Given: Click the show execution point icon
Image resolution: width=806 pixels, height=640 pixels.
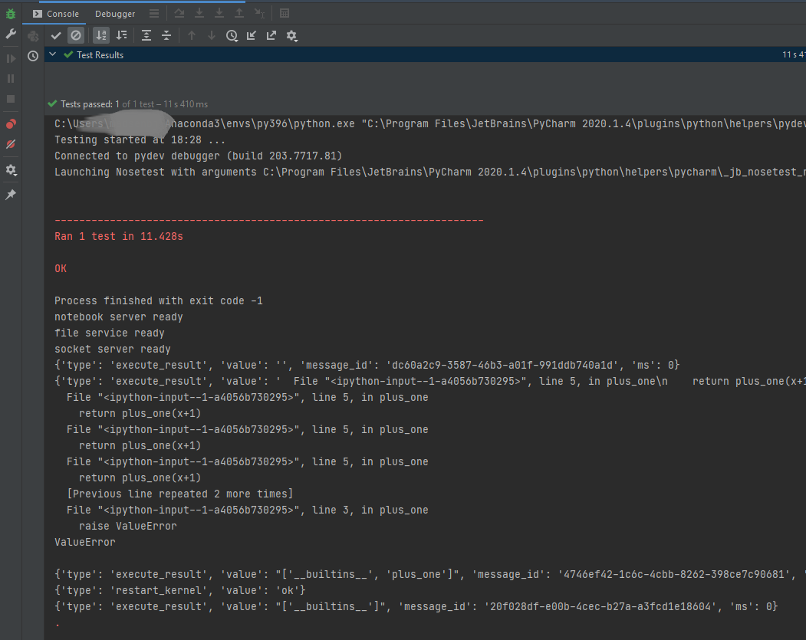Looking at the screenshot, I should [154, 13].
